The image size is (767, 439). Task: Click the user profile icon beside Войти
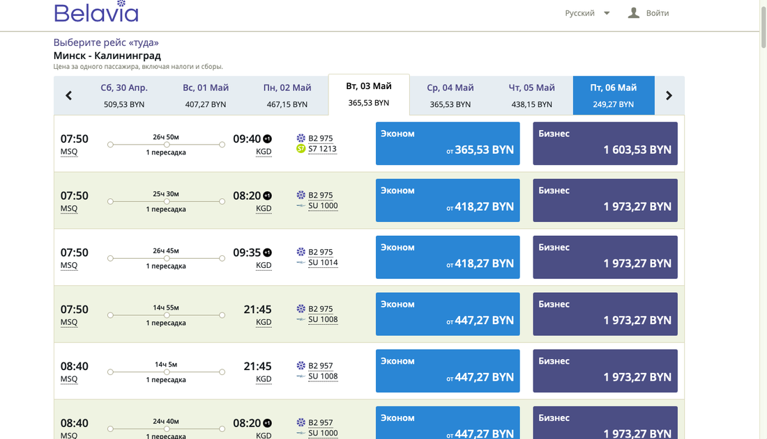[633, 13]
